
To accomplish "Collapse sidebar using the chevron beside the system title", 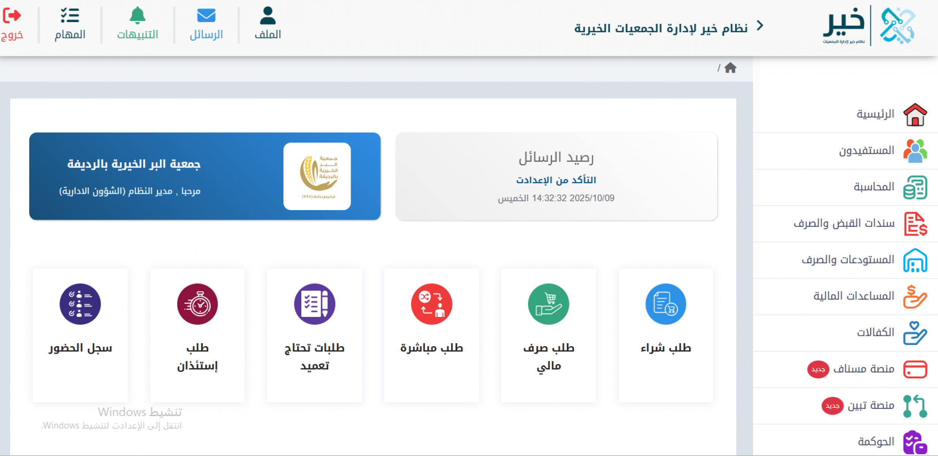I will click(x=760, y=26).
